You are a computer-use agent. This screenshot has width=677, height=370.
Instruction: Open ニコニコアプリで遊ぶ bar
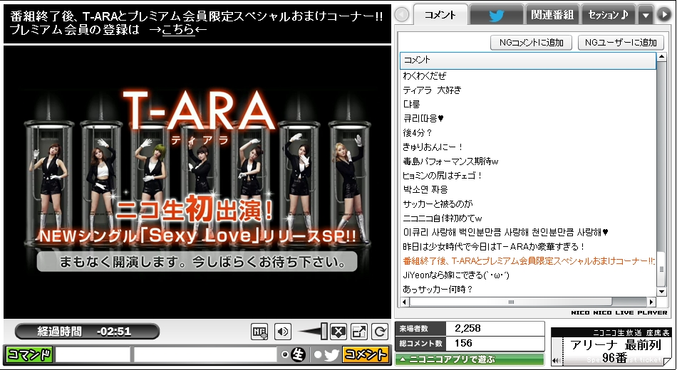(470, 359)
